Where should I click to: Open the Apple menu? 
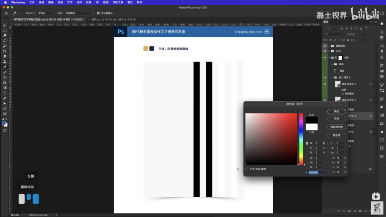[6, 2]
